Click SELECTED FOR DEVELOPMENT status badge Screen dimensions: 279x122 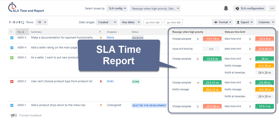click(x=149, y=105)
